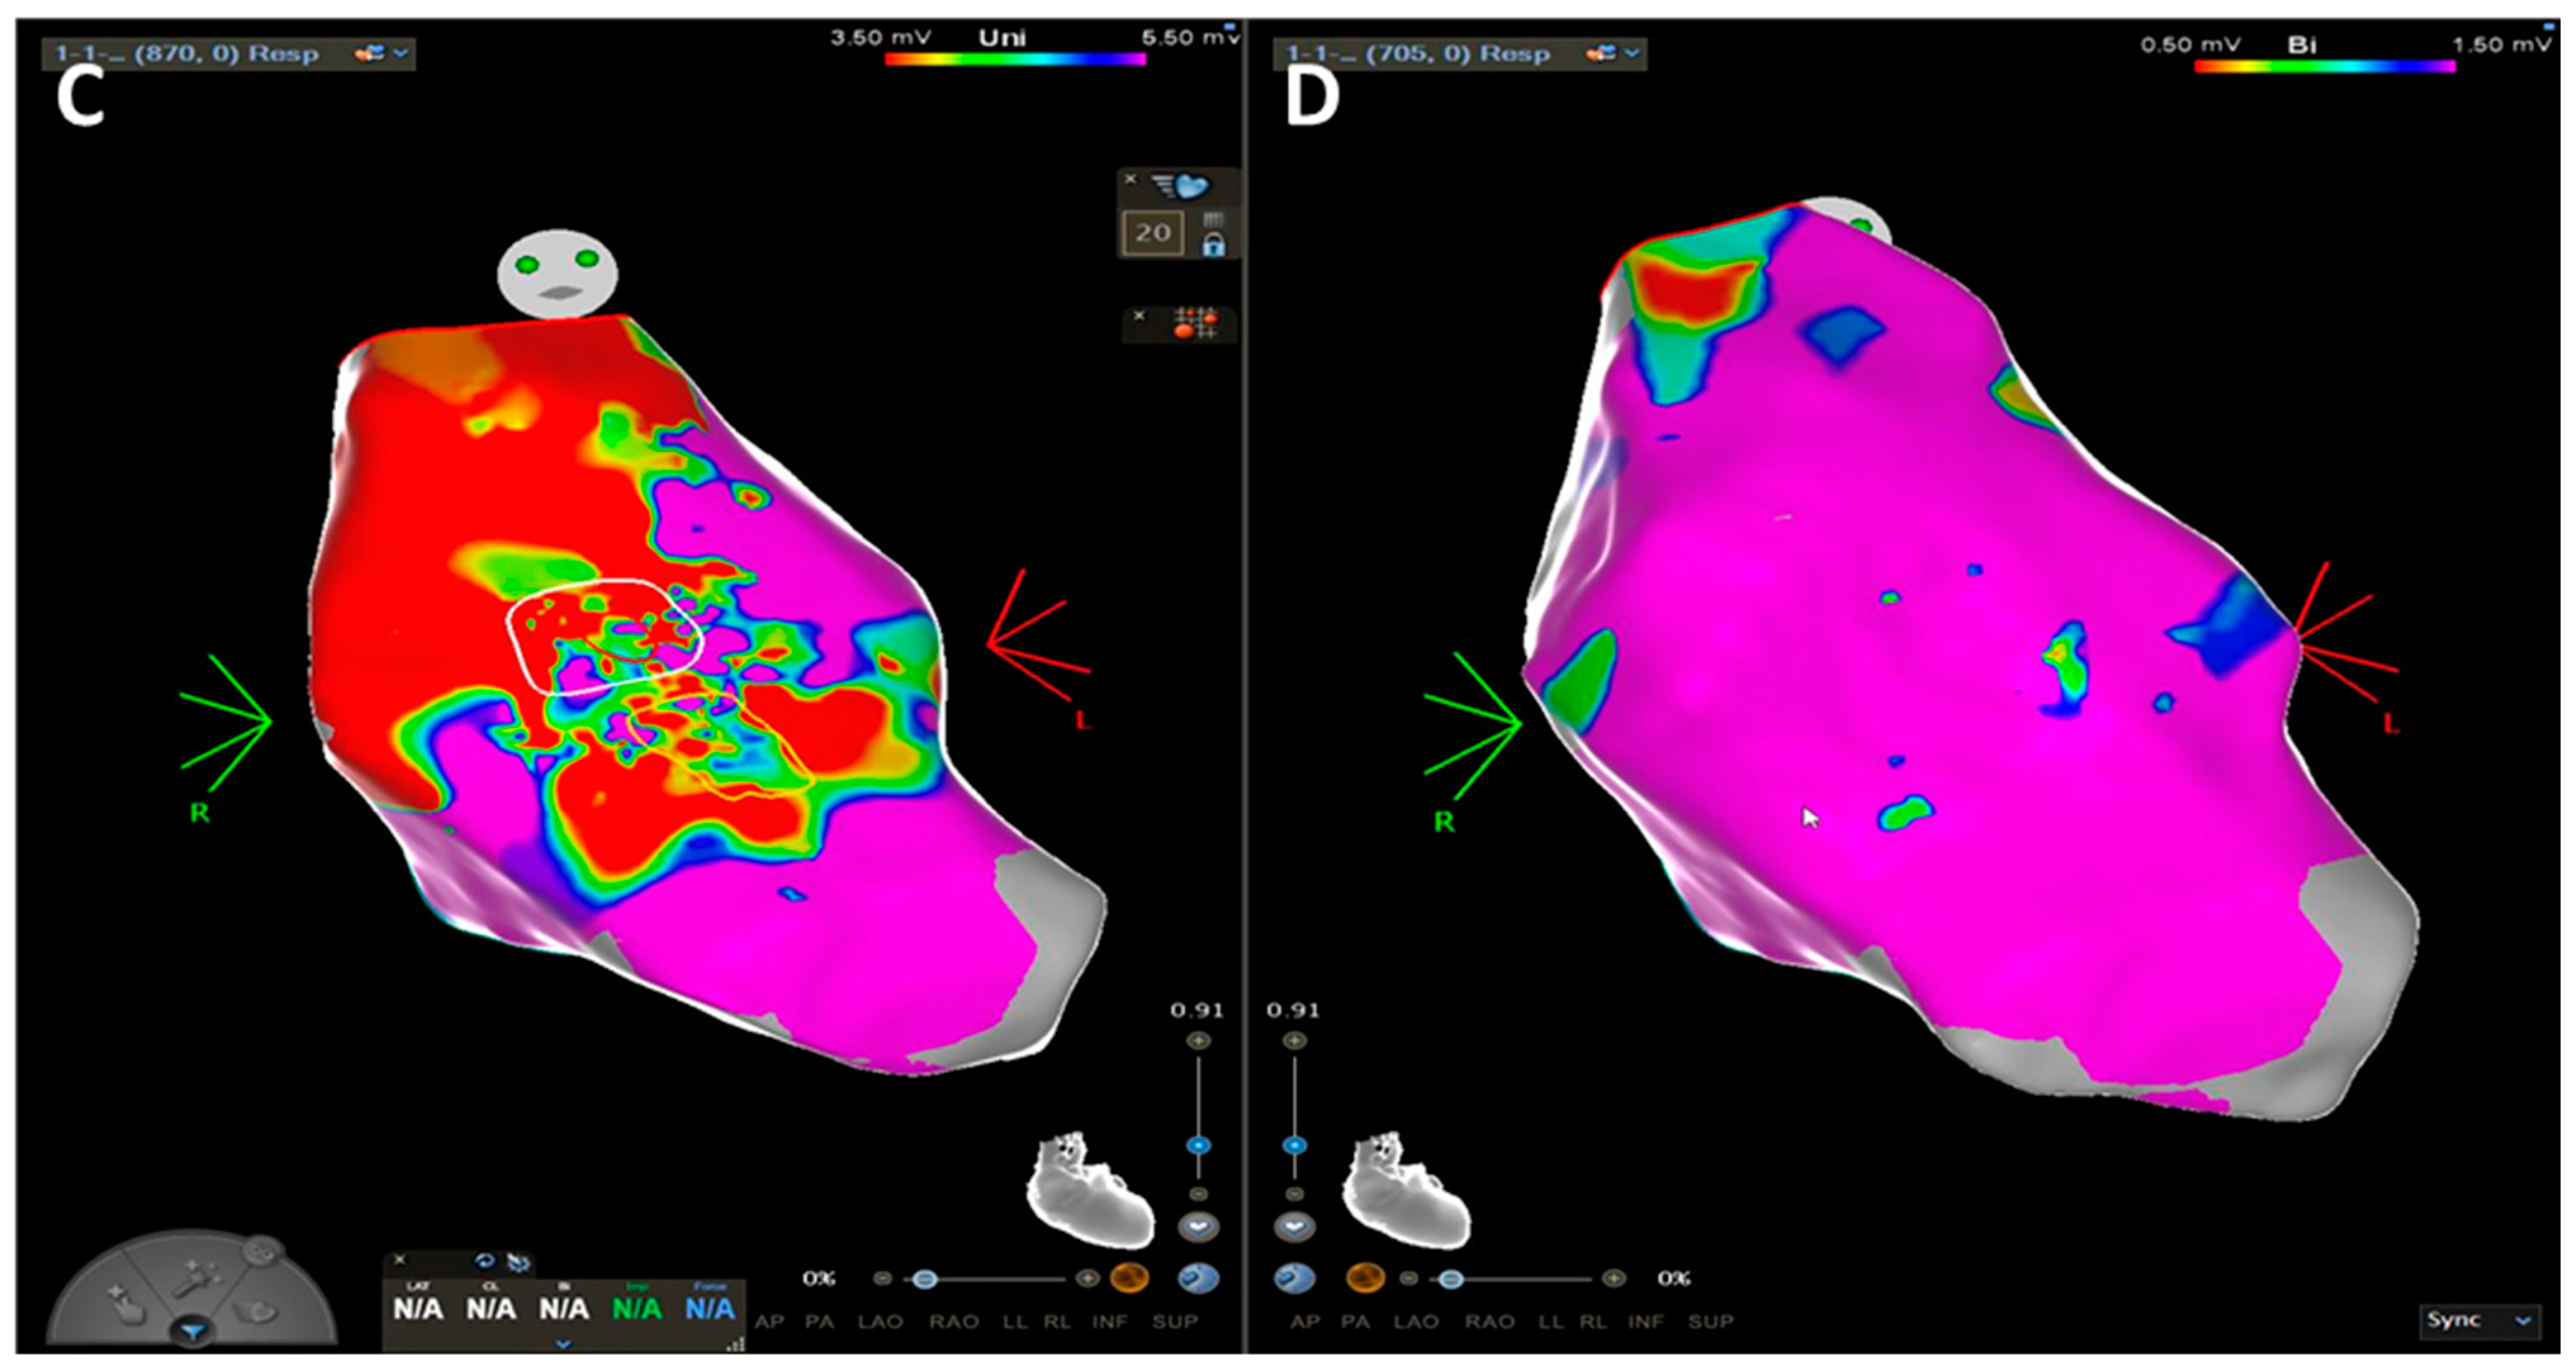The width and height of the screenshot is (2576, 1371).
Task: Switch to SUP view in left panel
Action: (x=1174, y=1322)
